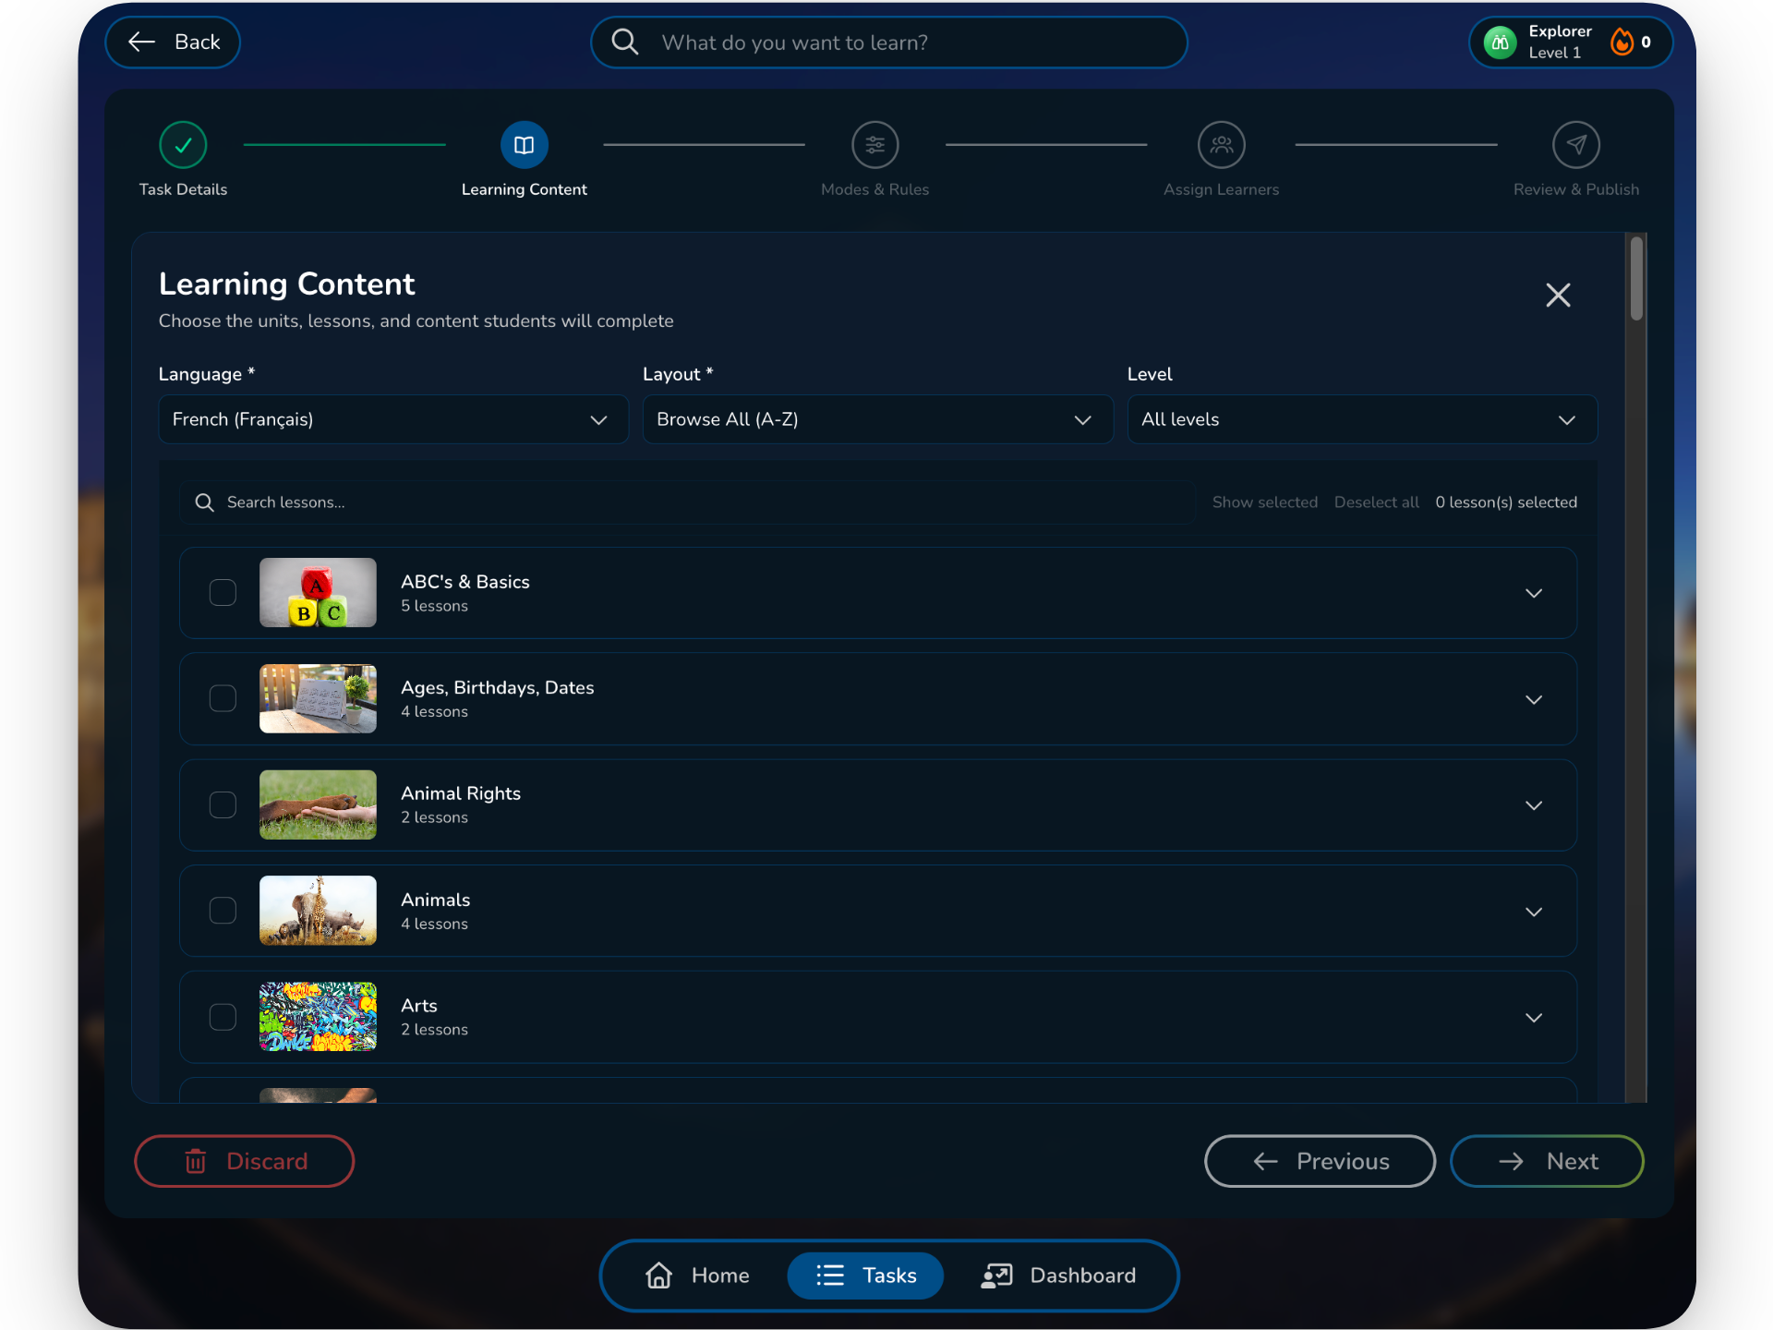This screenshot has width=1773, height=1330.
Task: Click the Task Details checkmark step icon
Action: pyautogui.click(x=183, y=145)
